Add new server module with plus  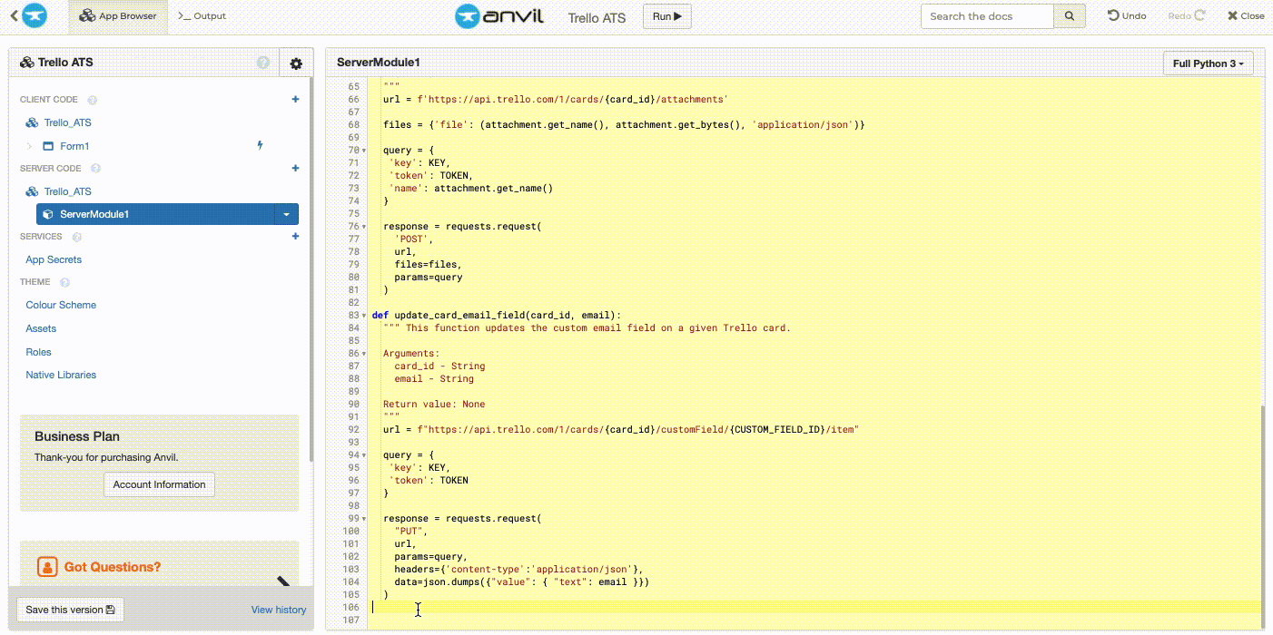point(295,168)
